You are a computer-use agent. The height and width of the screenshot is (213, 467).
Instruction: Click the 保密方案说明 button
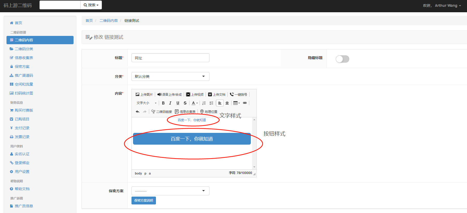click(143, 201)
